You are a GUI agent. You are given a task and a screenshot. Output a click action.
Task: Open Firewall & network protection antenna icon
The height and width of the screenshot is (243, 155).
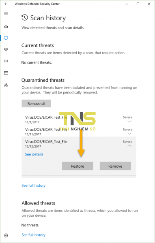tap(6, 62)
